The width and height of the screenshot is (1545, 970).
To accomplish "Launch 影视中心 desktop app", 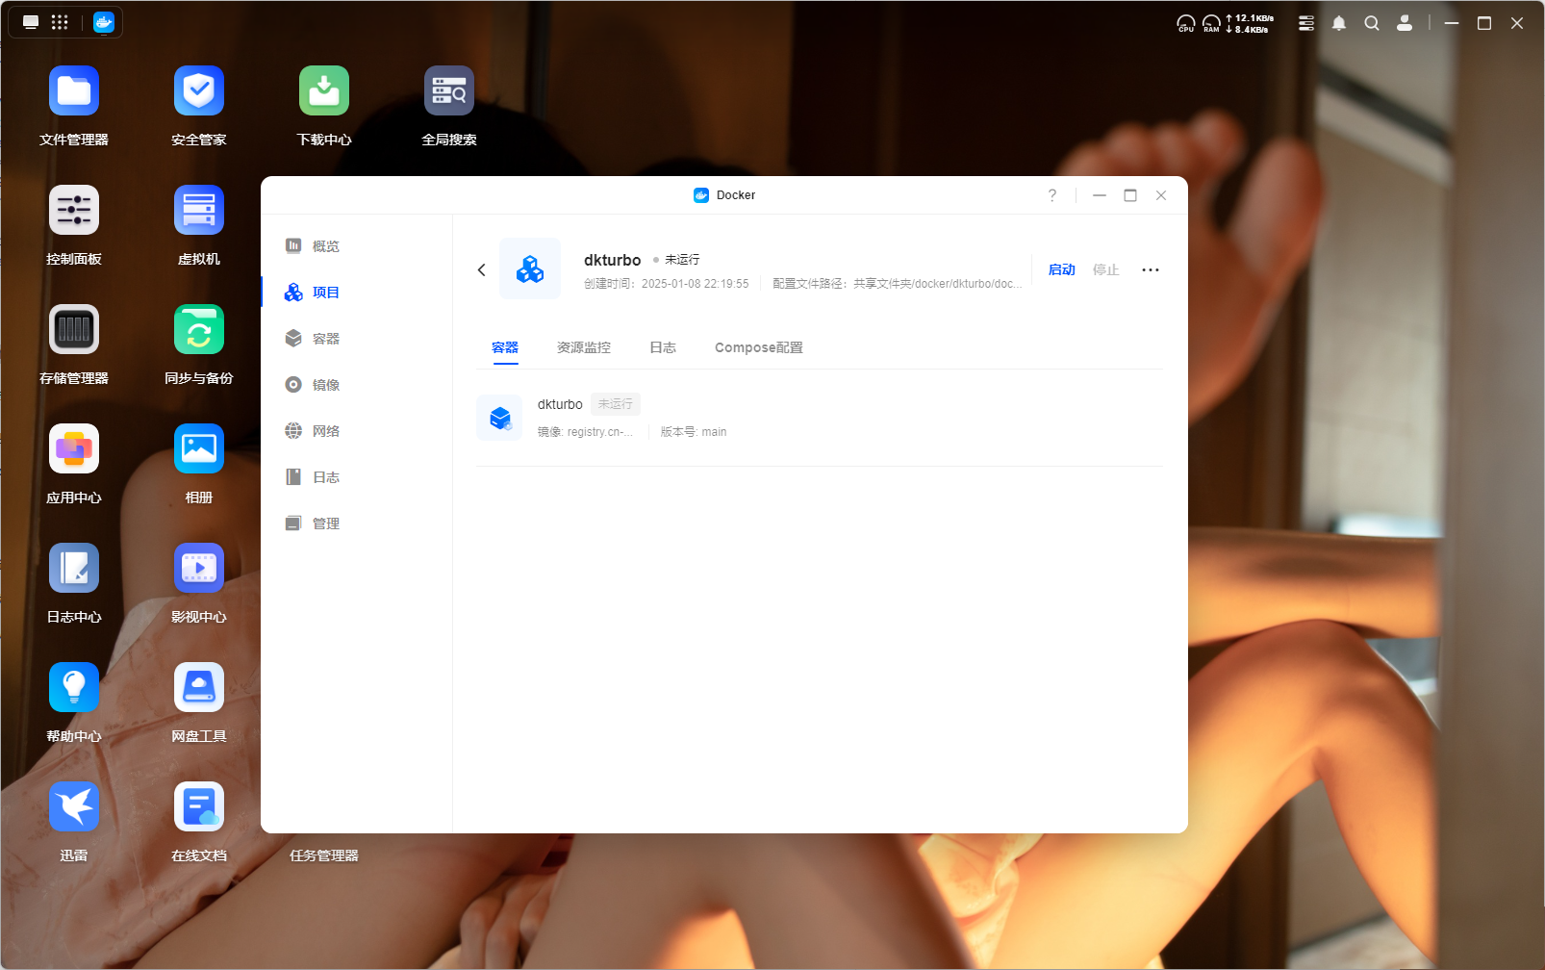I will click(x=199, y=569).
